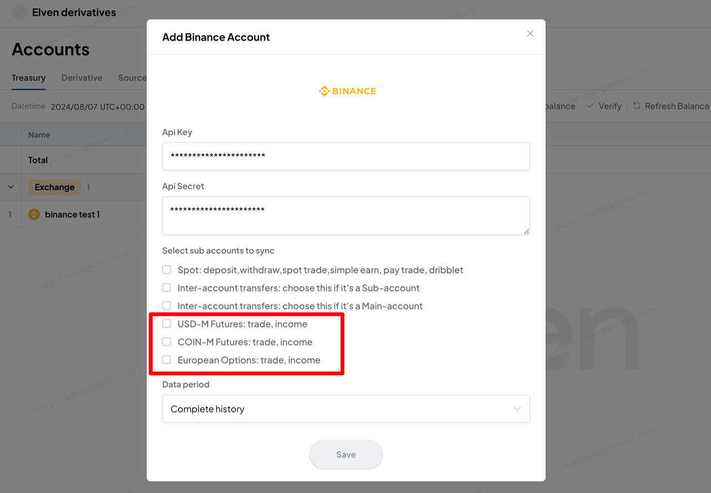The width and height of the screenshot is (711, 493).
Task: Check Inter-account transfers Sub-account option
Action: point(167,288)
